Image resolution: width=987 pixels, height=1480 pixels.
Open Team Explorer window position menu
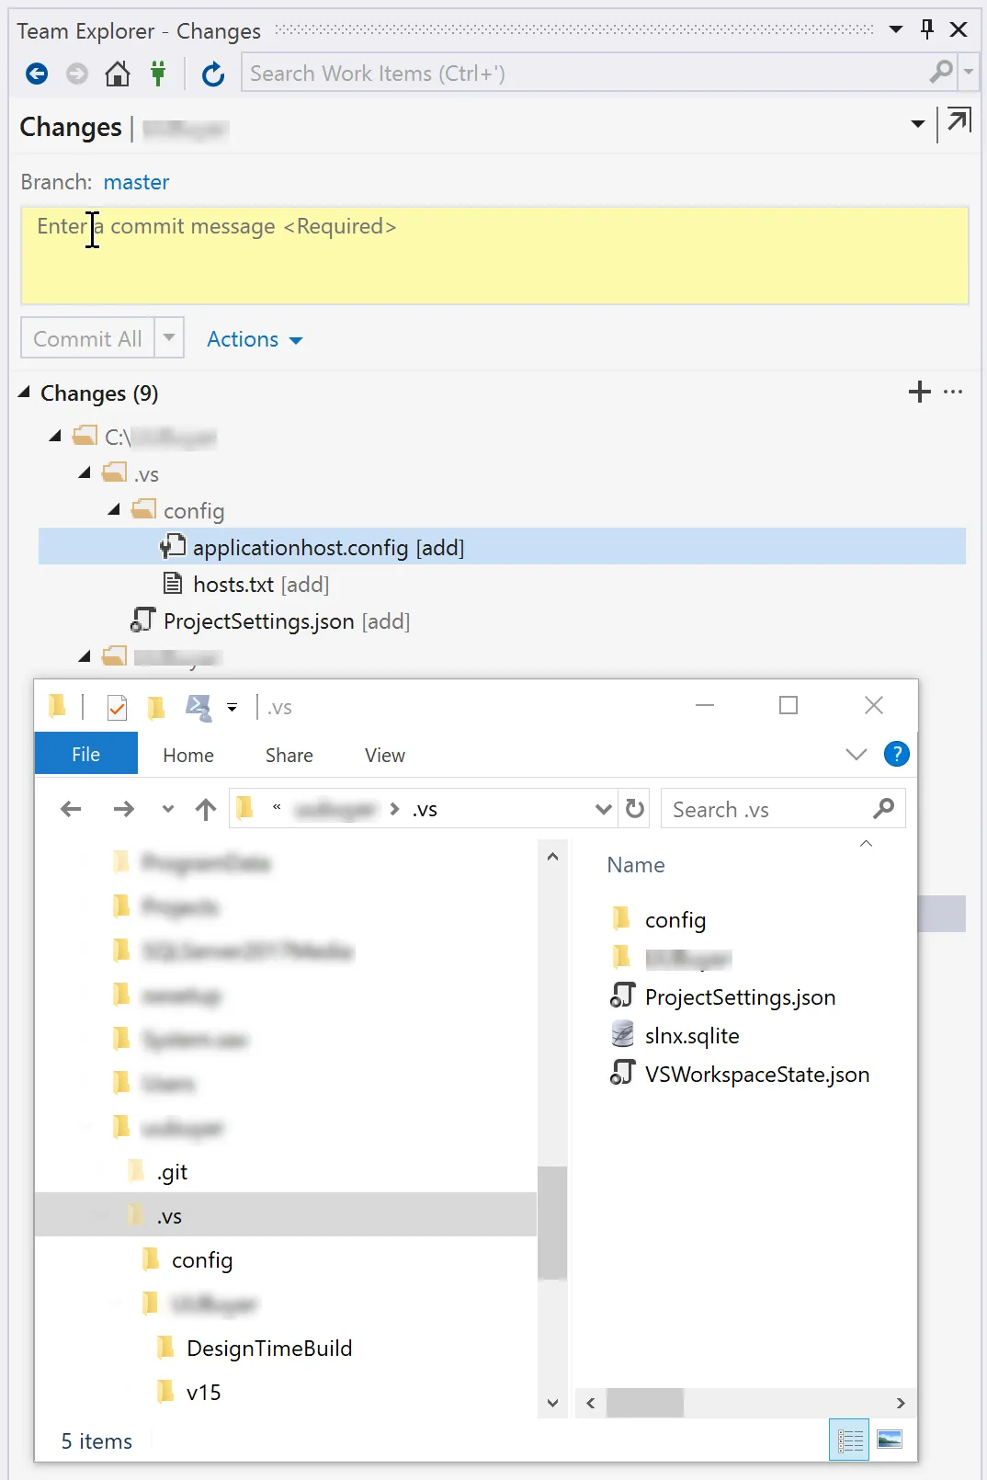[896, 29]
